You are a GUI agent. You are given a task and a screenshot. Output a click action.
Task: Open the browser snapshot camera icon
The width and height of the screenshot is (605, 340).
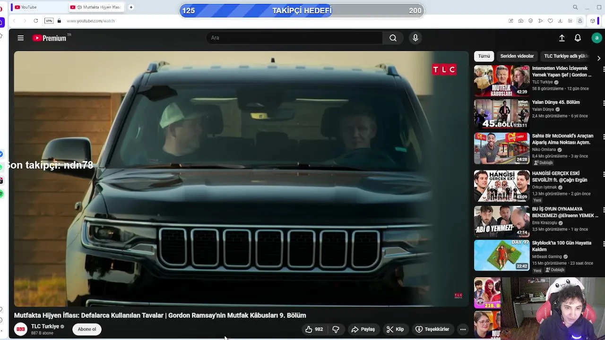pos(520,21)
